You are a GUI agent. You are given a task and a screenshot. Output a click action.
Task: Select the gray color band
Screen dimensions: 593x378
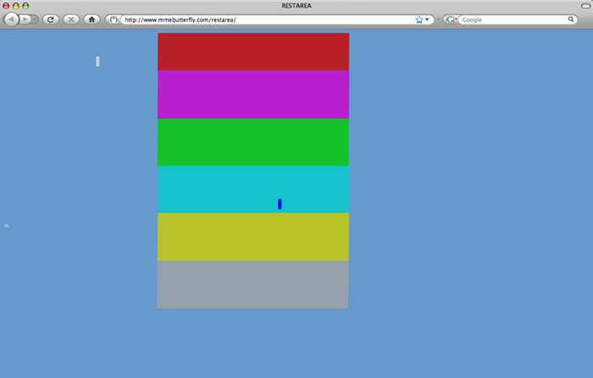[252, 284]
